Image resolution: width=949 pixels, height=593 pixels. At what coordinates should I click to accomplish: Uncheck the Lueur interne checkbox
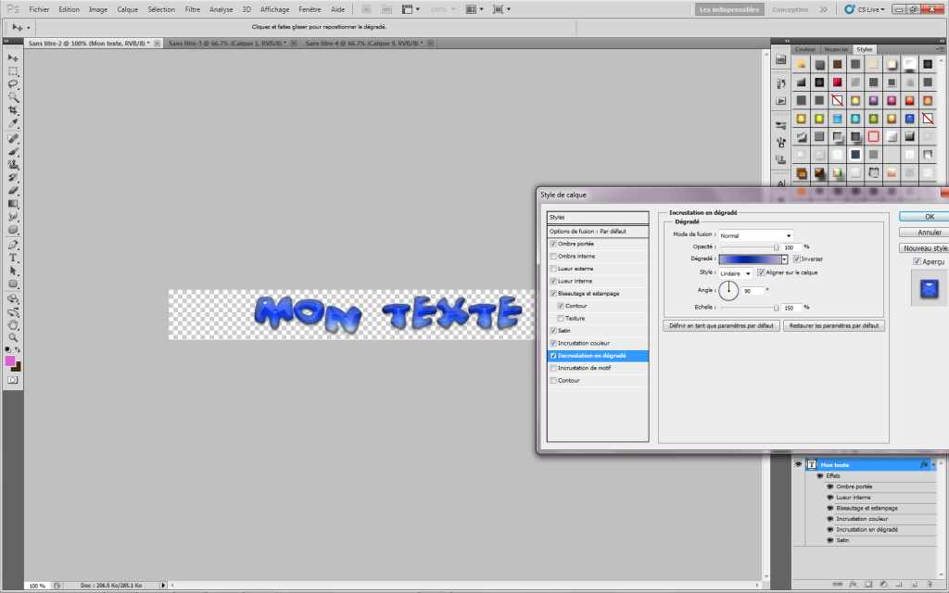click(x=553, y=281)
